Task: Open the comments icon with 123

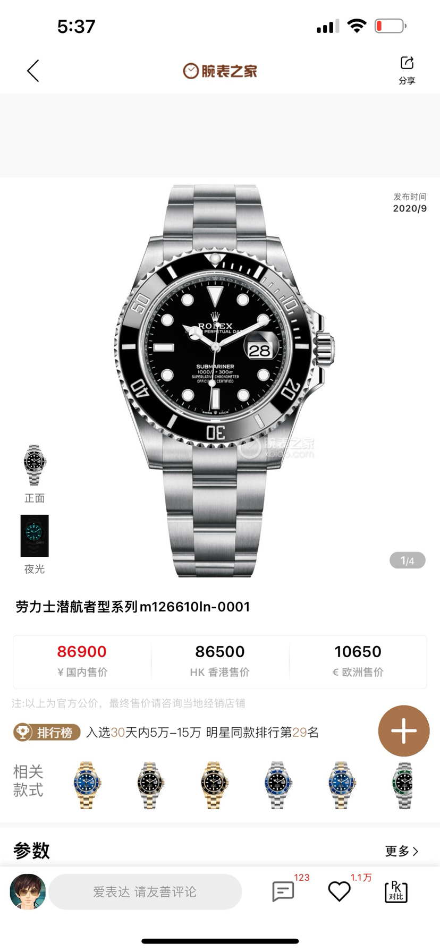Action: pyautogui.click(x=283, y=891)
